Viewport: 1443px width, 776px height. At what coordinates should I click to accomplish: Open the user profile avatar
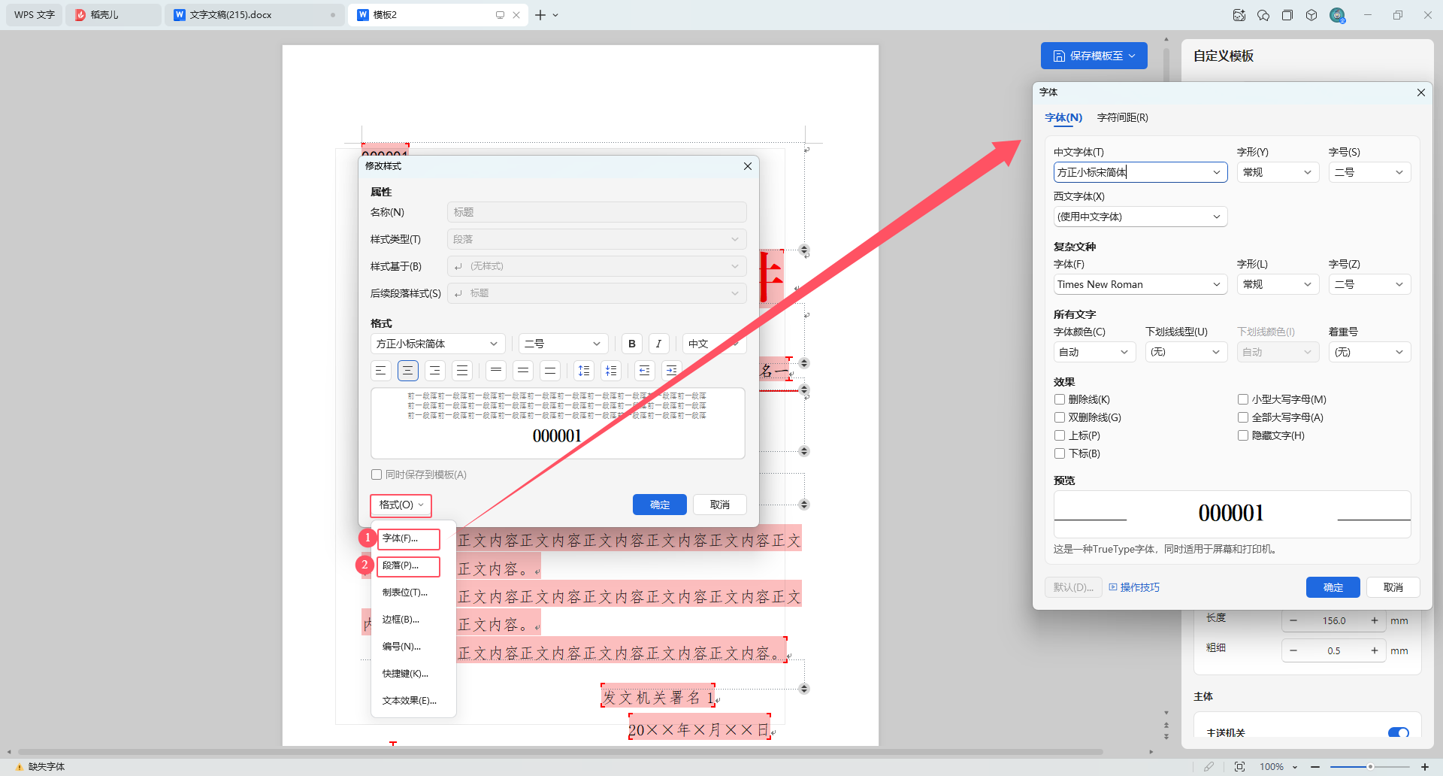(1337, 15)
